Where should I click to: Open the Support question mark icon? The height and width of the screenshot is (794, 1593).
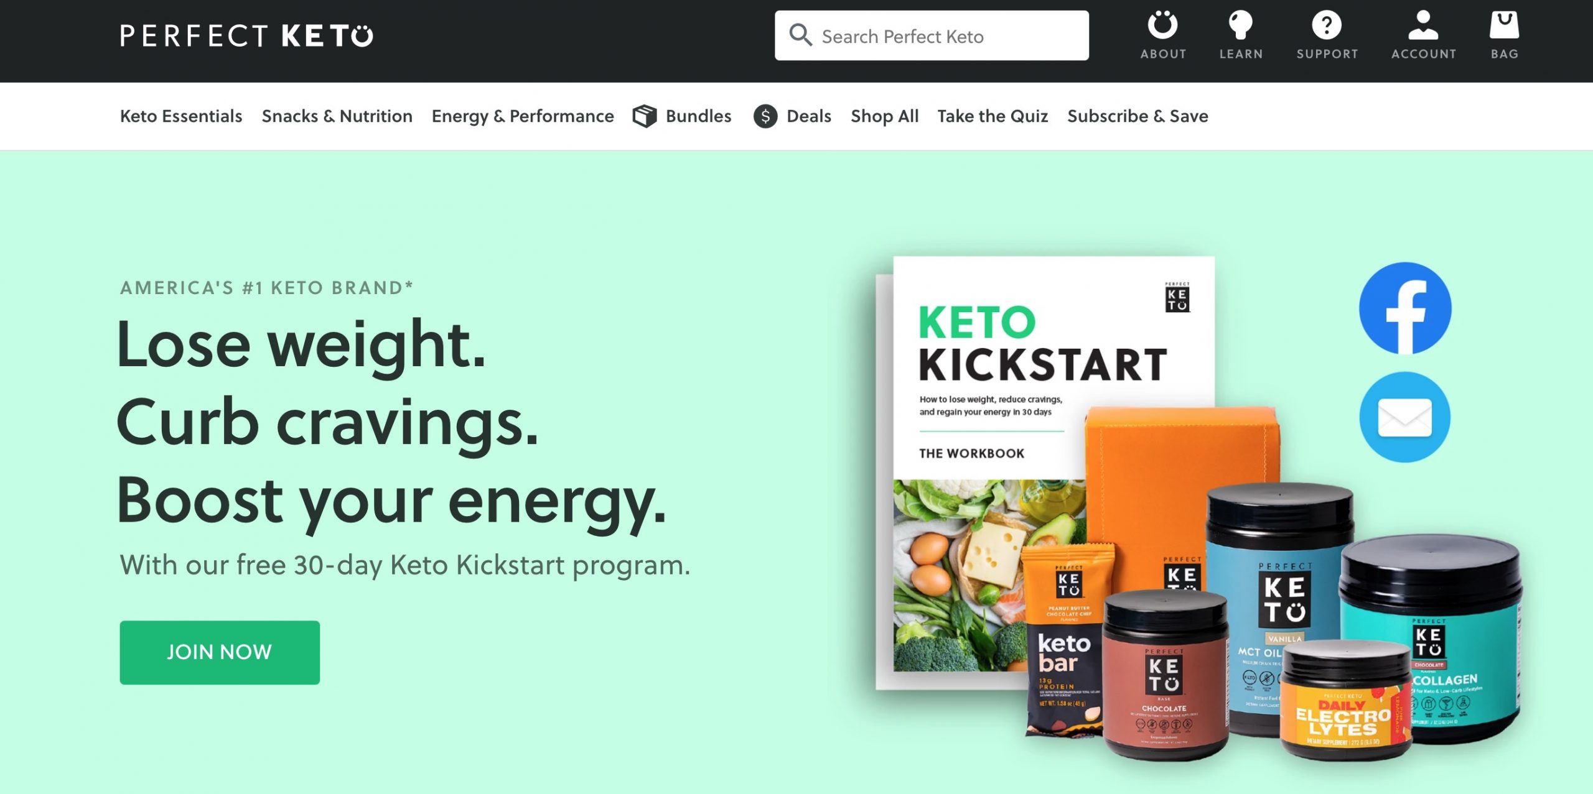pos(1327,25)
